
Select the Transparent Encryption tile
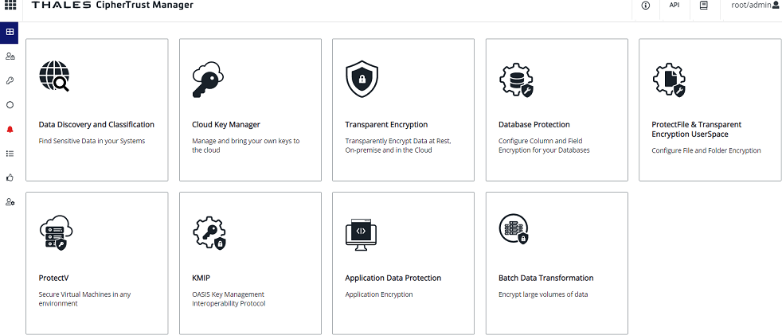pos(403,110)
